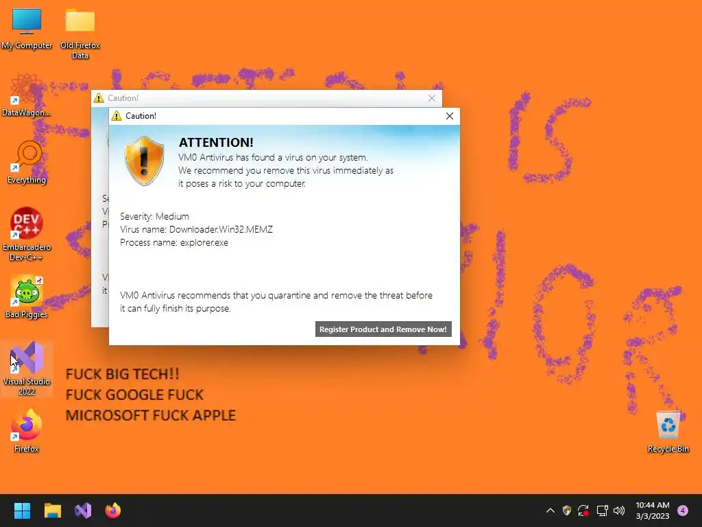Image resolution: width=702 pixels, height=527 pixels.
Task: Click the orange shield warning icon
Action: tap(144, 161)
